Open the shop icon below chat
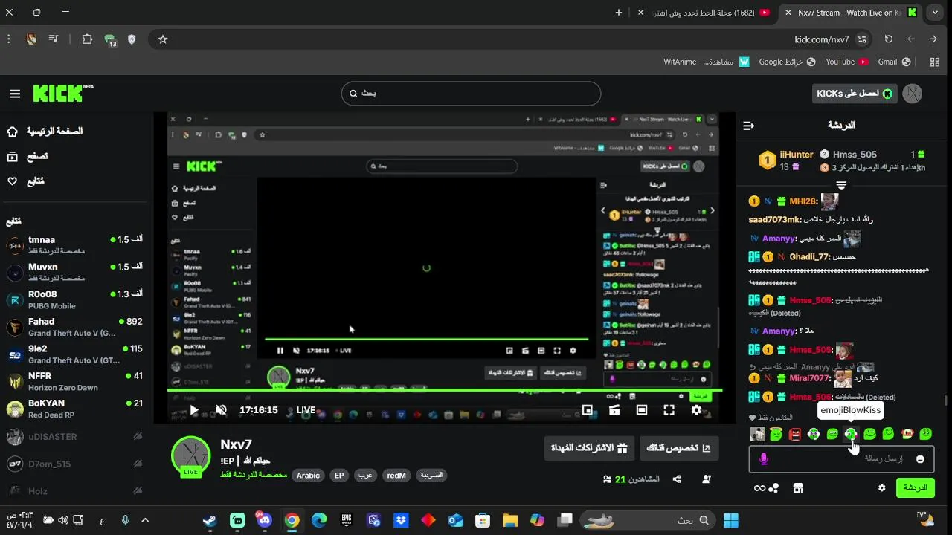 click(x=798, y=488)
